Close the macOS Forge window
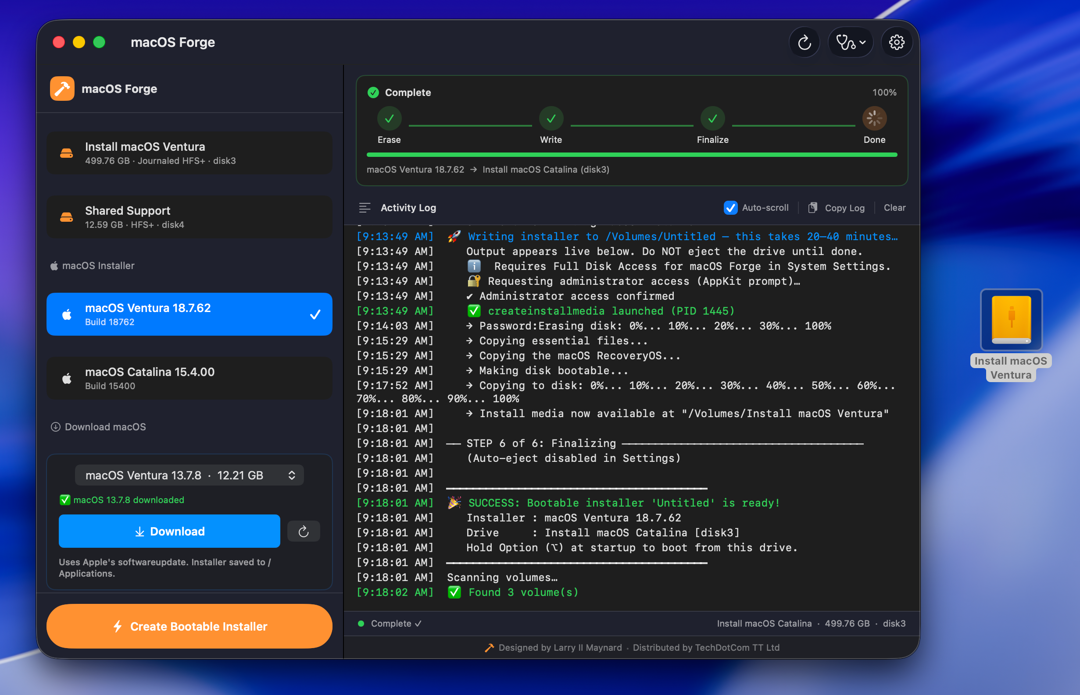Image resolution: width=1080 pixels, height=695 pixels. point(59,43)
